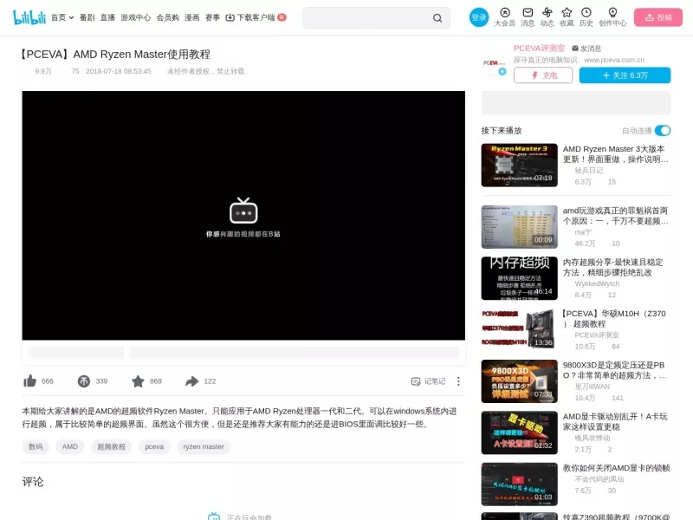Open the 动态 feed icon
The height and width of the screenshot is (520, 693).
547,12
